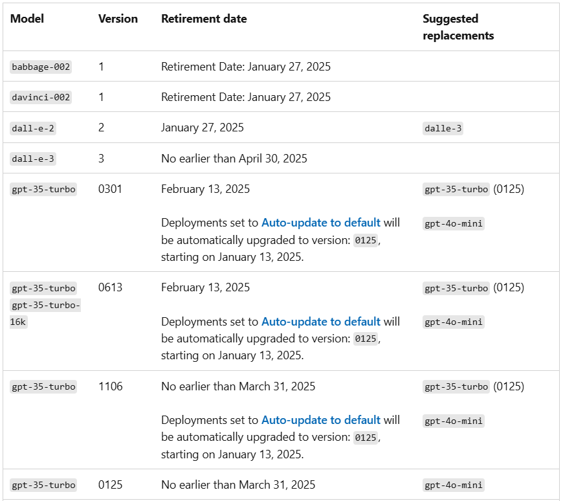
Task: Open Auto-update to default link in 1106 row
Action: 320,420
